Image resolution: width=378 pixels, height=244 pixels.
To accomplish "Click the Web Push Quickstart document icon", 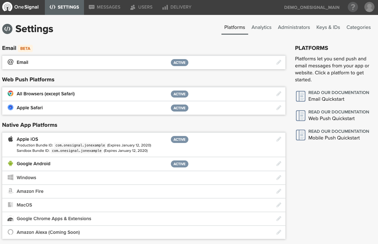I will coord(301,116).
